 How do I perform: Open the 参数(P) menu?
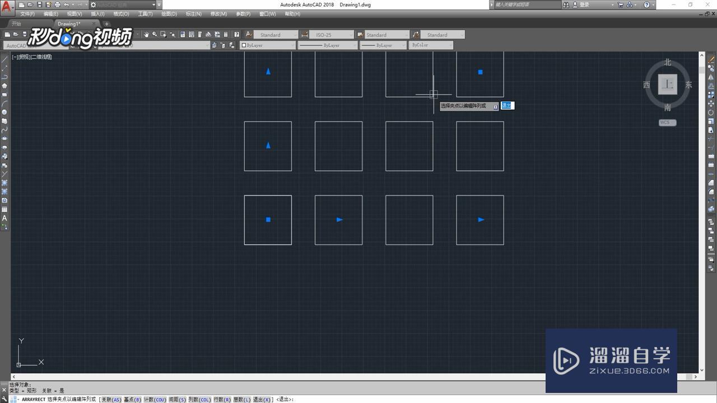pos(243,14)
